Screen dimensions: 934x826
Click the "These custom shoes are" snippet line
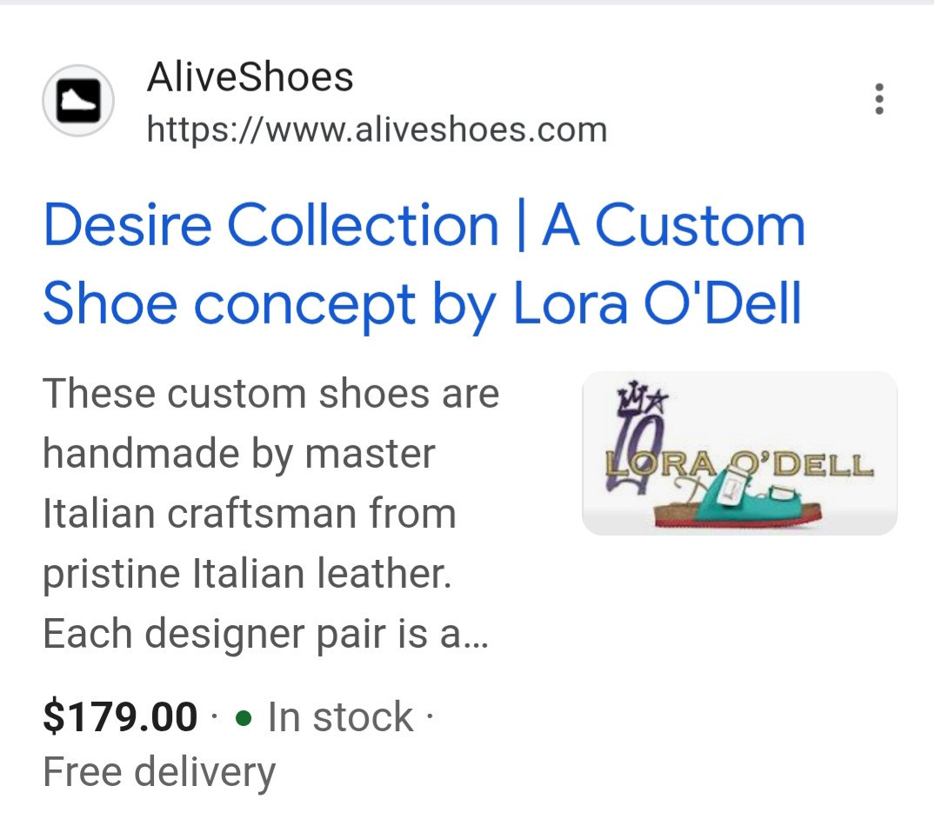click(270, 394)
